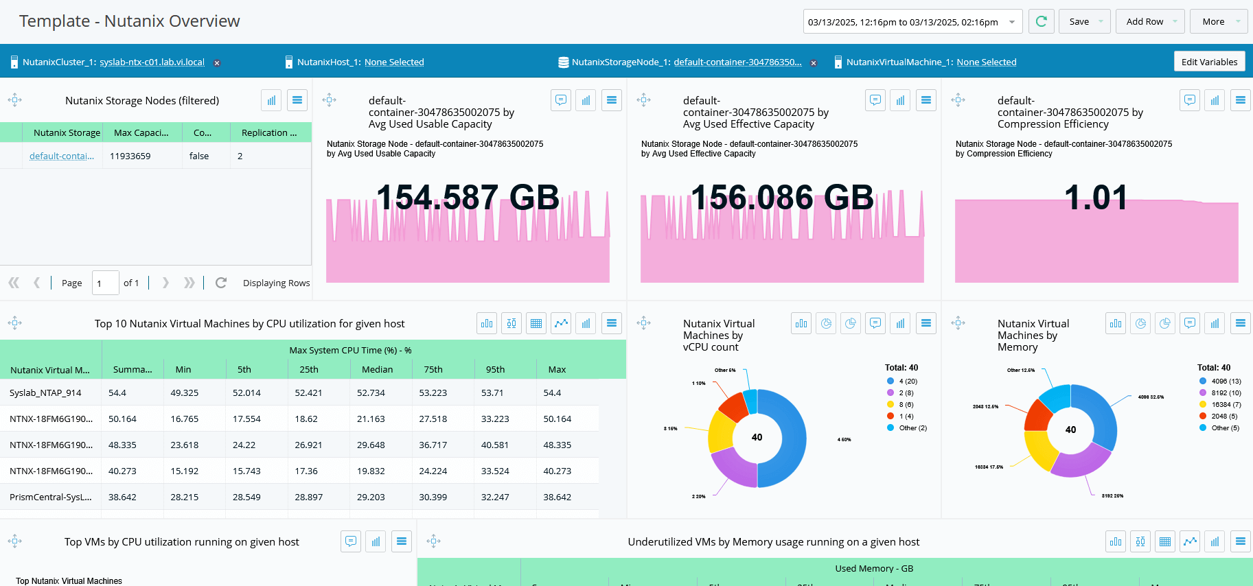
Task: Select Syslab_NTAP_914 row name
Action: point(45,392)
